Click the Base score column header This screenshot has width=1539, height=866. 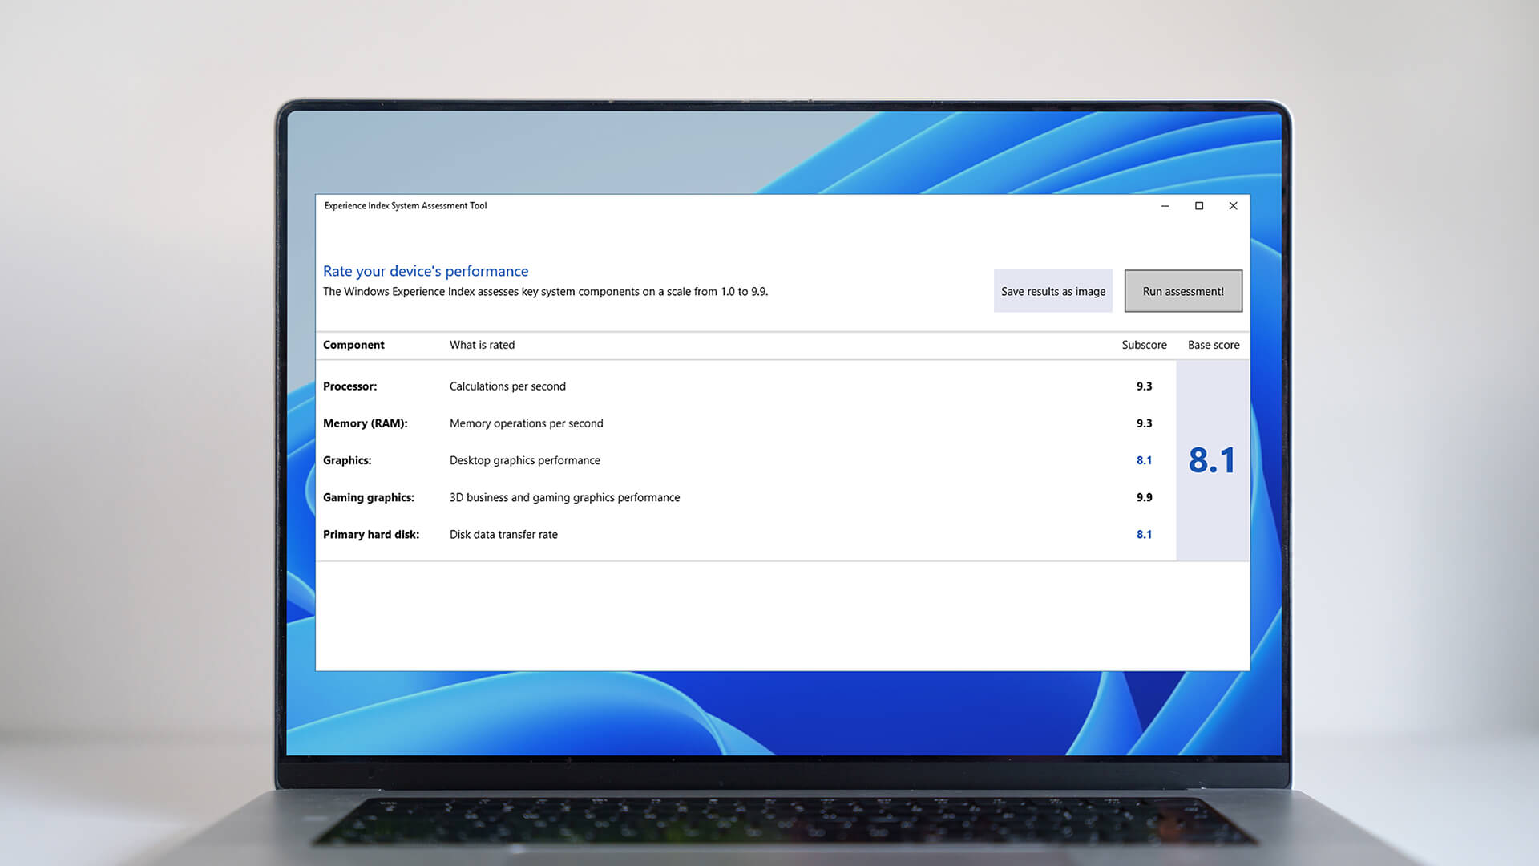click(1214, 345)
